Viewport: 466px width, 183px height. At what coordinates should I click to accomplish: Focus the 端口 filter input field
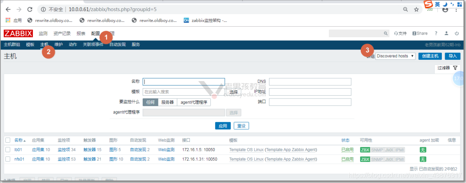[x=310, y=102]
